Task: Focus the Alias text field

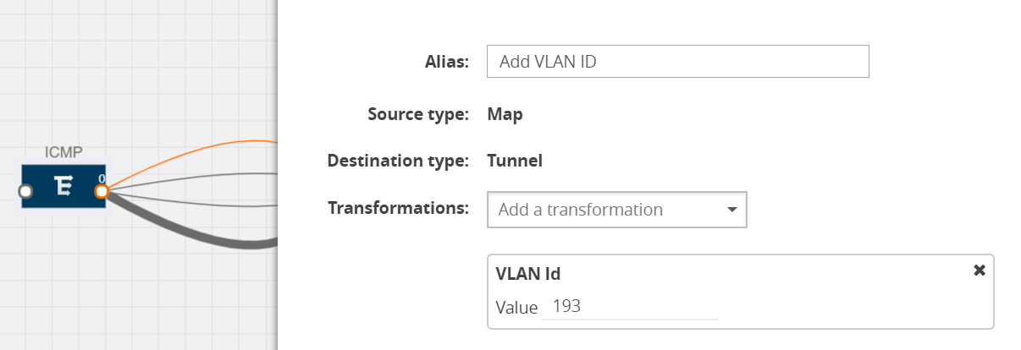Action: tap(677, 62)
